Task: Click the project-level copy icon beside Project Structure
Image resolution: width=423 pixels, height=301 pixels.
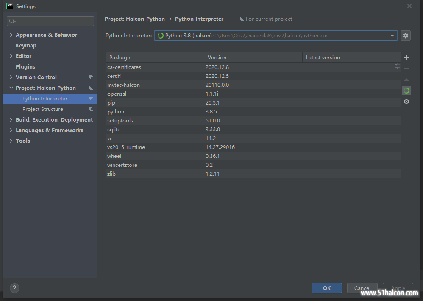Action: (x=91, y=109)
